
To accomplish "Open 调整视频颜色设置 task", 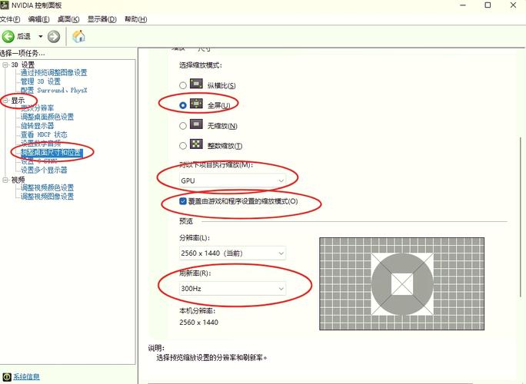I will (48, 187).
